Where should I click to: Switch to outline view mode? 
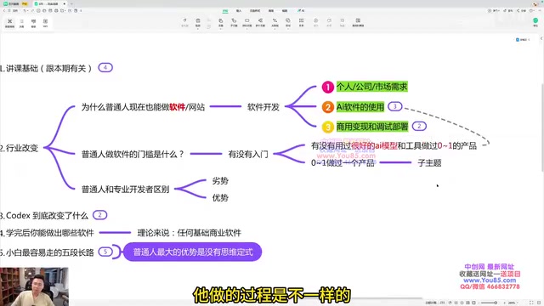[x=21, y=23]
